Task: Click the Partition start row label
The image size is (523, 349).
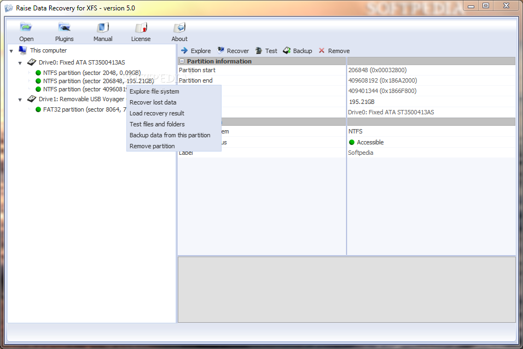Action: pos(197,70)
